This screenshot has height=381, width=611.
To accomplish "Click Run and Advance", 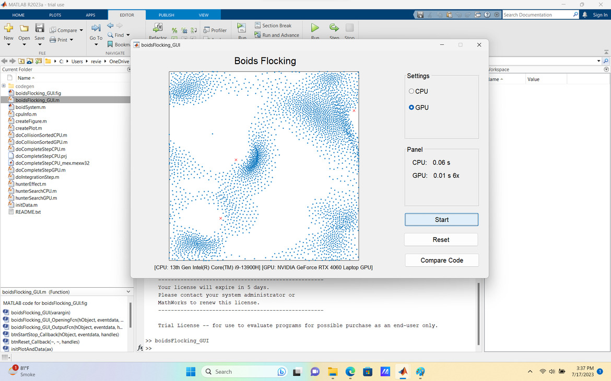I will point(277,35).
